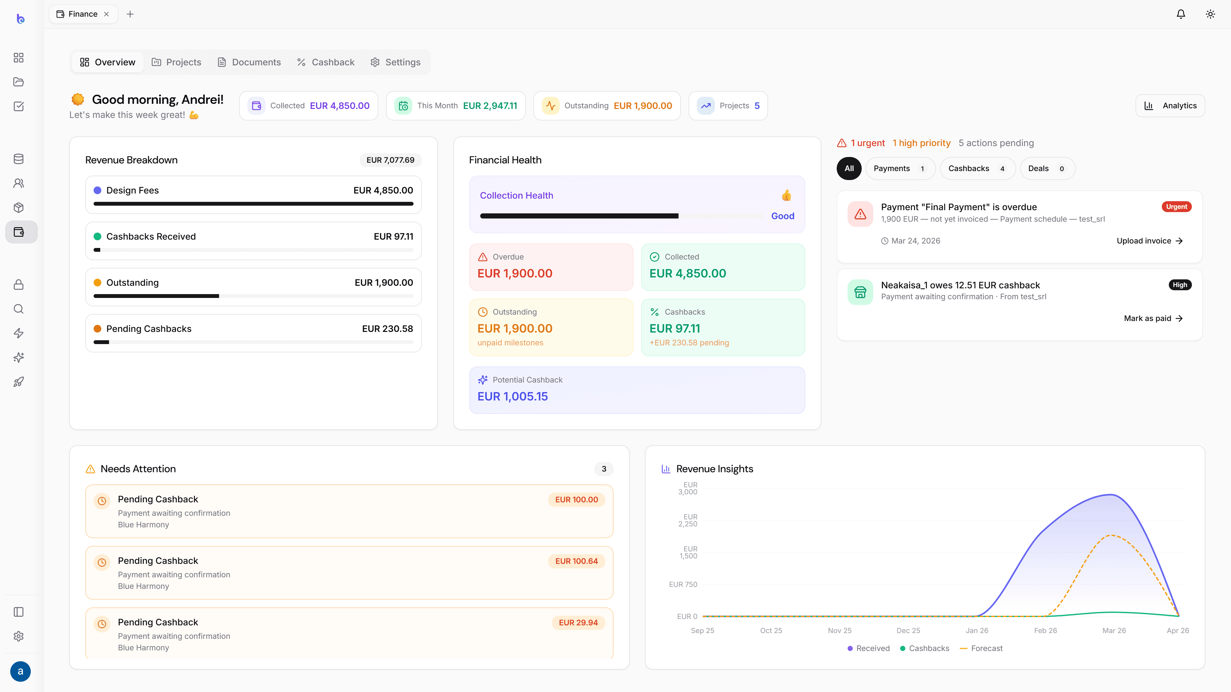Open the sparkle AI icon in sidebar
This screenshot has height=692, width=1231.
coord(19,358)
